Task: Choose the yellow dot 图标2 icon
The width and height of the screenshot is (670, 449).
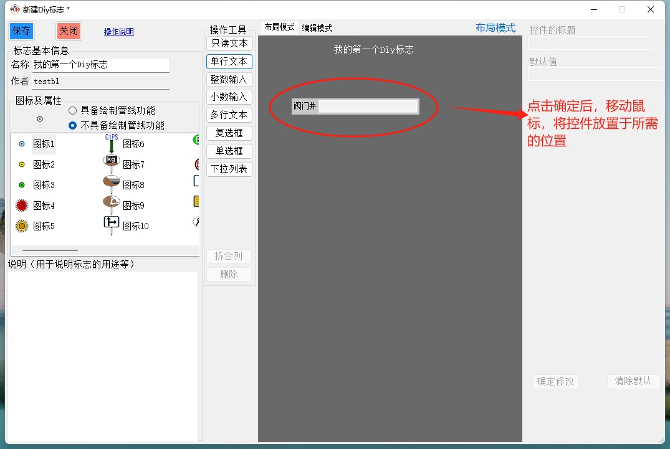Action: point(22,164)
